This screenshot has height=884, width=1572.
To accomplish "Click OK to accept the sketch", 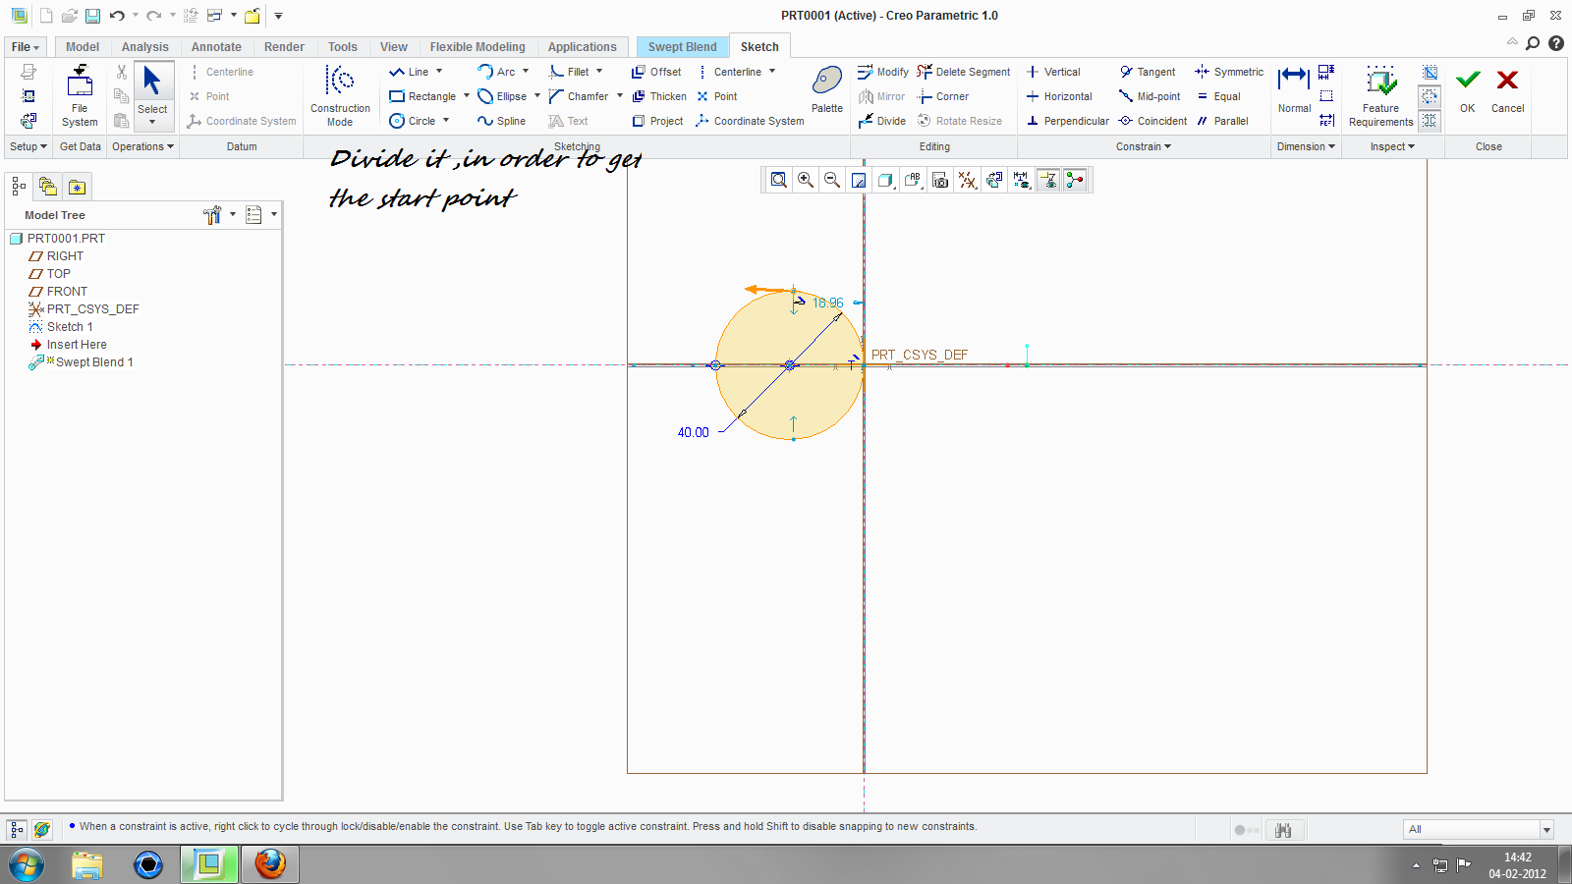I will [x=1468, y=90].
